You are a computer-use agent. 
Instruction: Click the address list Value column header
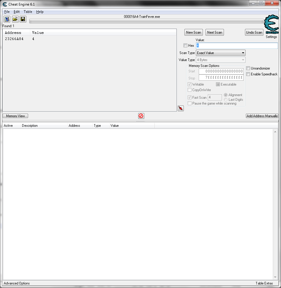click(132, 126)
